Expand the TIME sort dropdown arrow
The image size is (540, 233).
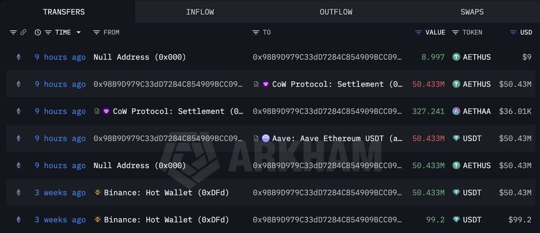click(x=79, y=32)
